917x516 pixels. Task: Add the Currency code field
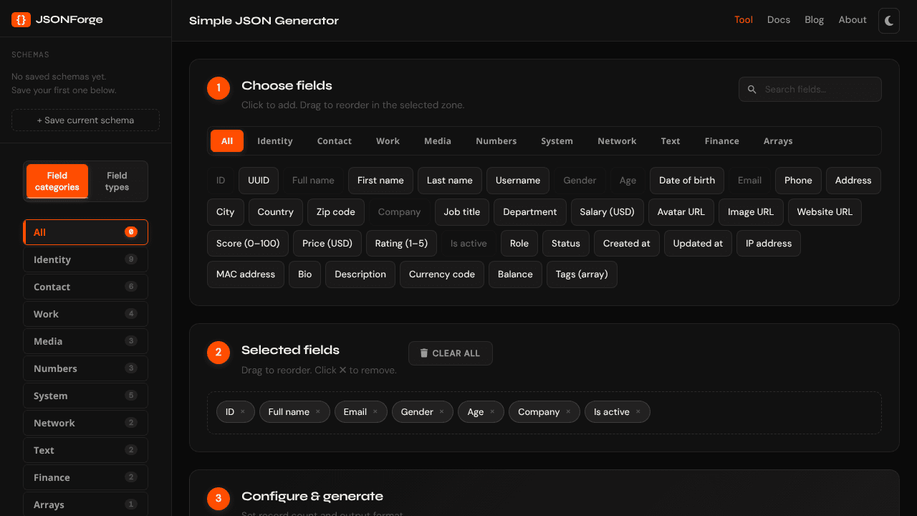tap(442, 274)
